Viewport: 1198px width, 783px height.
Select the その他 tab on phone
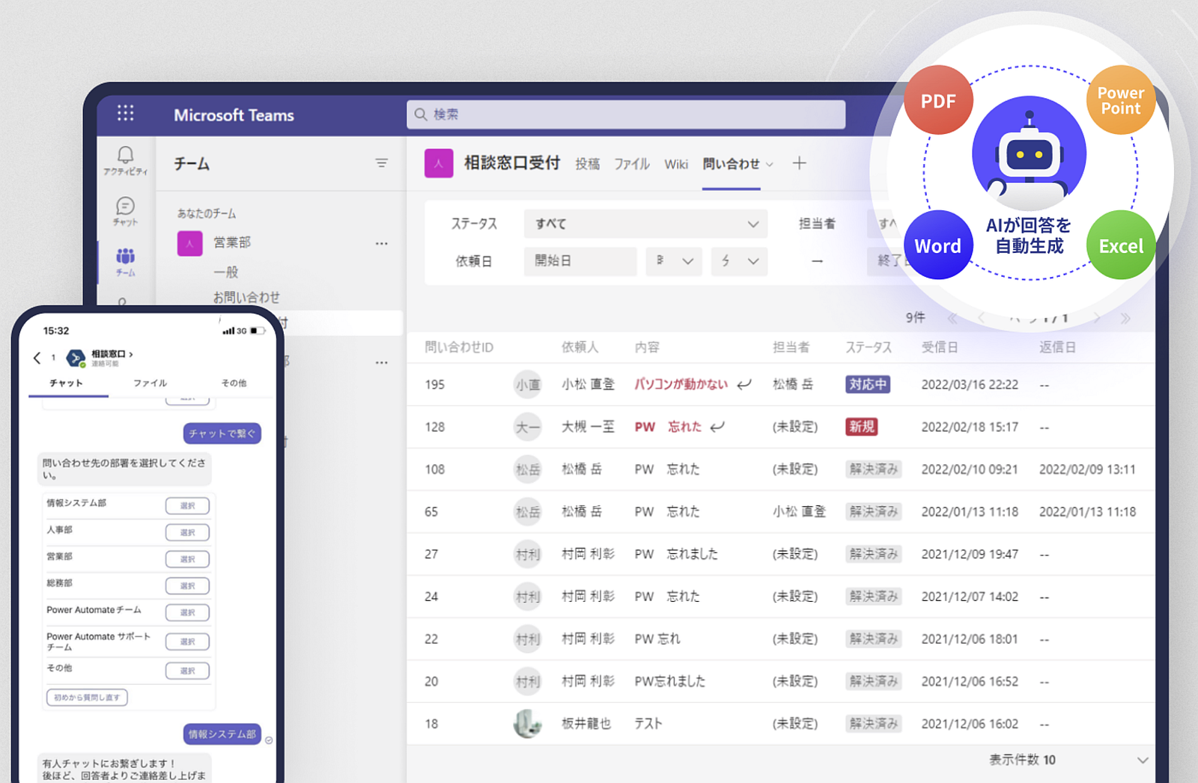[234, 383]
